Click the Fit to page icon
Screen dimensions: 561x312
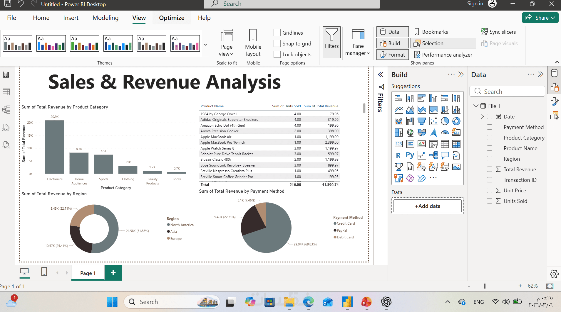(550, 286)
